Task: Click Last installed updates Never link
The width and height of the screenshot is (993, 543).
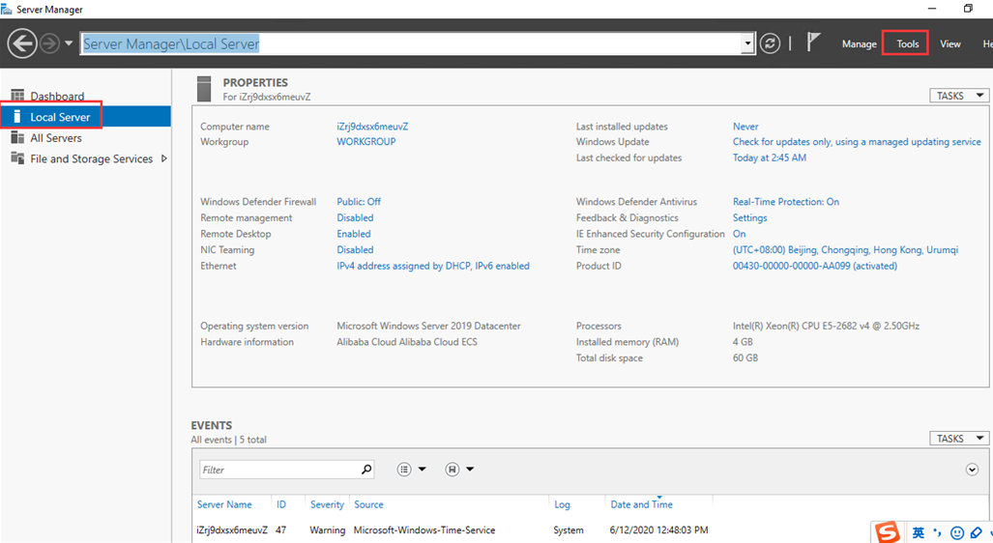Action: tap(745, 126)
